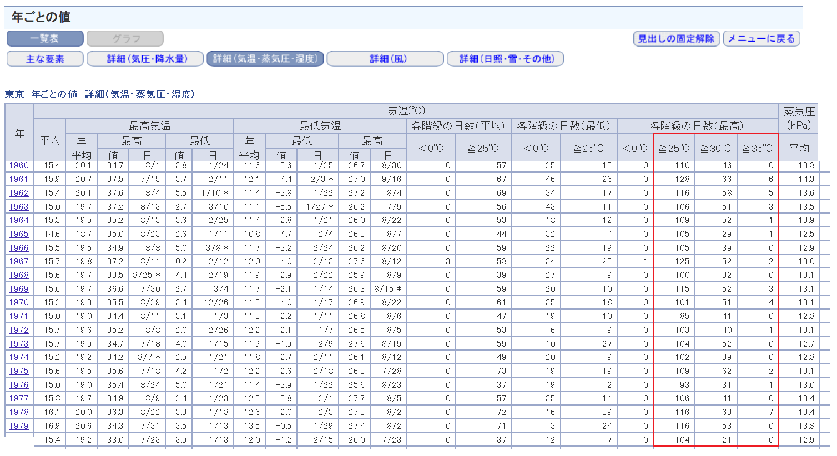The height and width of the screenshot is (456, 837).
Task: Open the 1969 year link
Action: pyautogui.click(x=19, y=288)
